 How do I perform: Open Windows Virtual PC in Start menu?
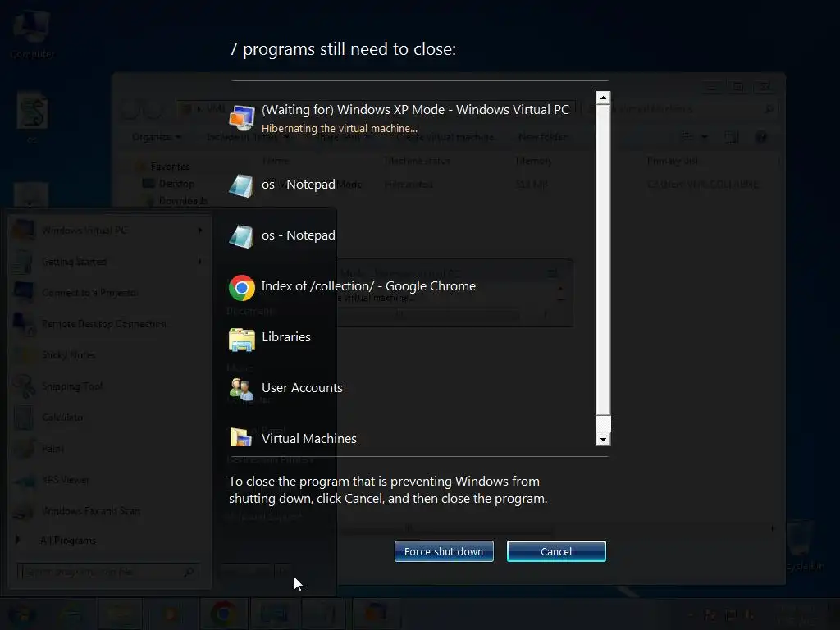click(x=110, y=231)
